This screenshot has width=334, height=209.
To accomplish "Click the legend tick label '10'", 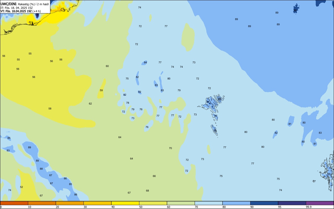I will [x=29, y=207].
